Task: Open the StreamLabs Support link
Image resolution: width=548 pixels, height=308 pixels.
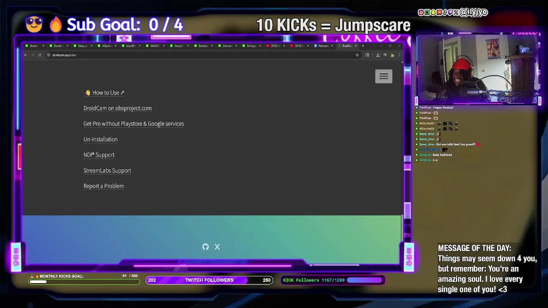Action: [107, 170]
